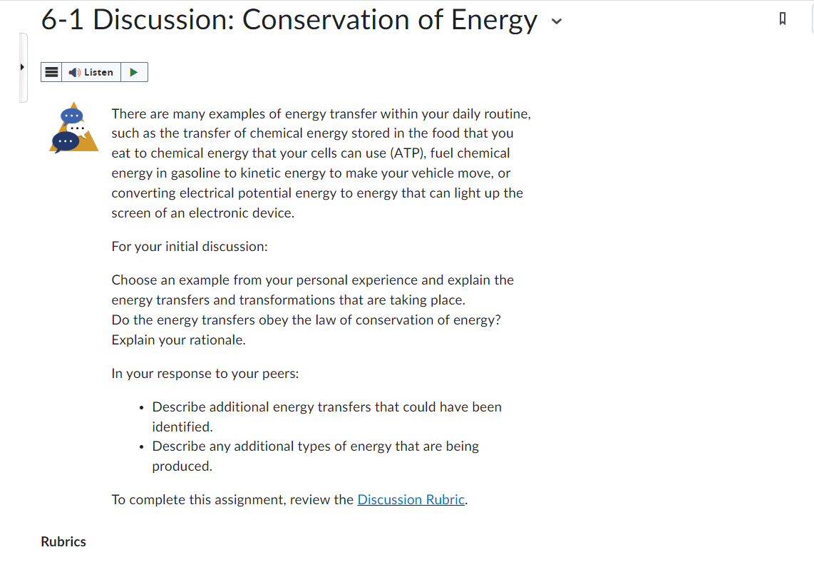Click the bookmark icon in the top-right corner
Viewport: 814px width, 567px height.
pyautogui.click(x=782, y=19)
